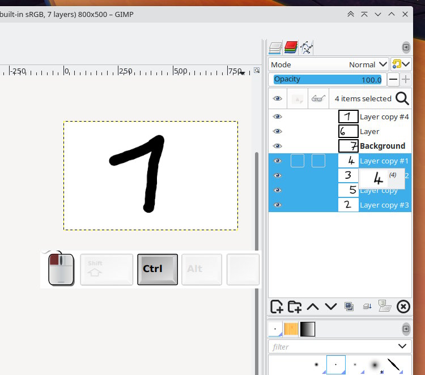The image size is (425, 375).
Task: Select the Layer copy #4 layer name
Action: 384,117
